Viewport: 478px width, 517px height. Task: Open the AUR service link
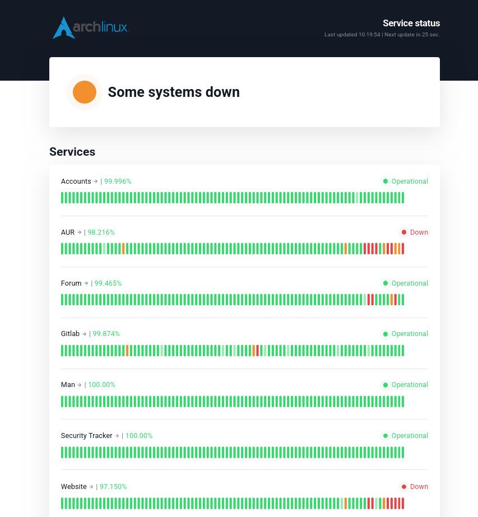point(68,232)
